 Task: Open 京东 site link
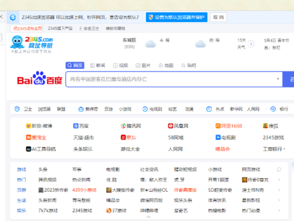click(128, 138)
